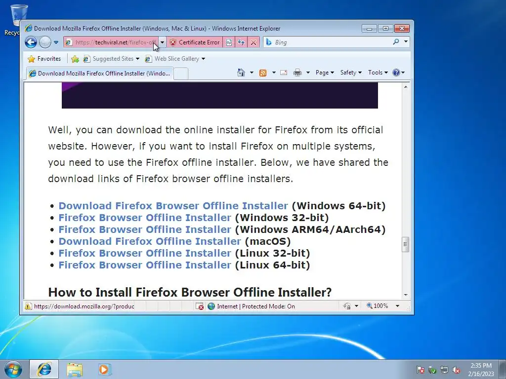
Task: Click the network tray icon
Action: [x=444, y=370]
